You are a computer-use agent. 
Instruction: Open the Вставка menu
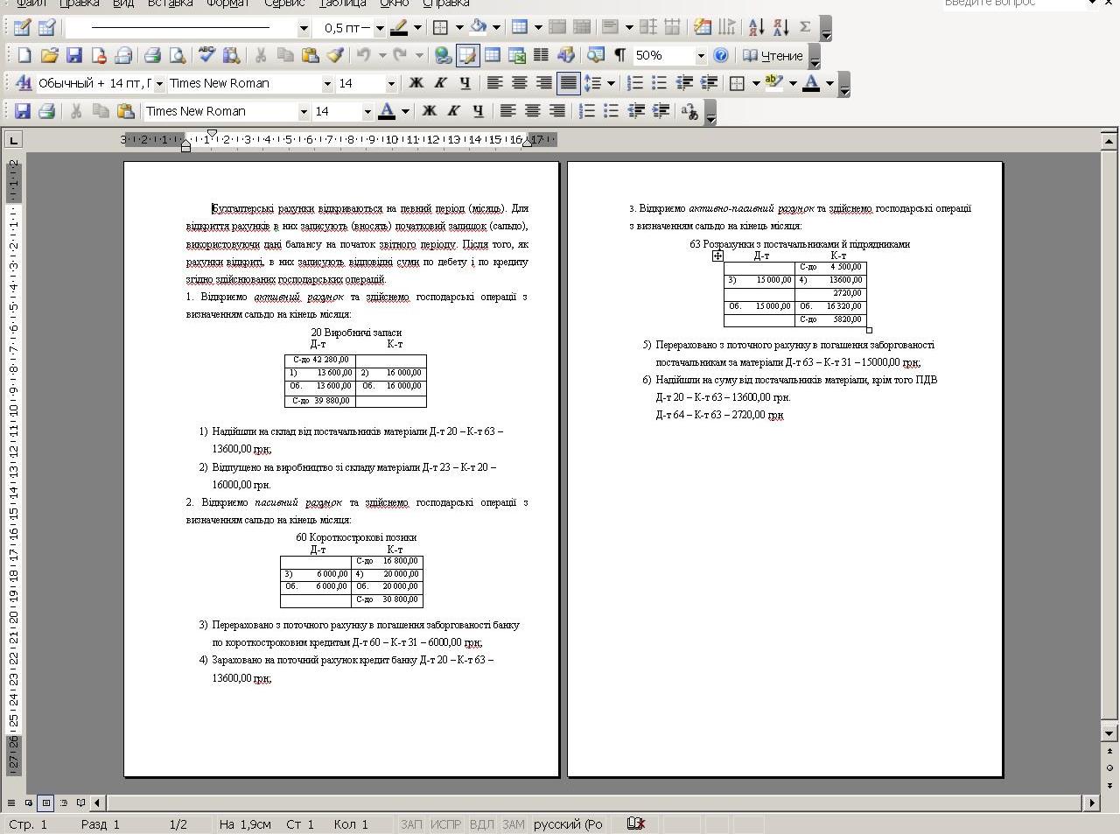point(170,4)
